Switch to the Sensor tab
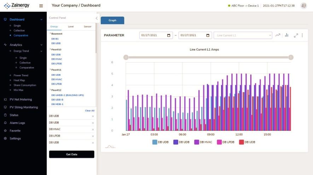This screenshot has width=313, height=175. [88, 27]
